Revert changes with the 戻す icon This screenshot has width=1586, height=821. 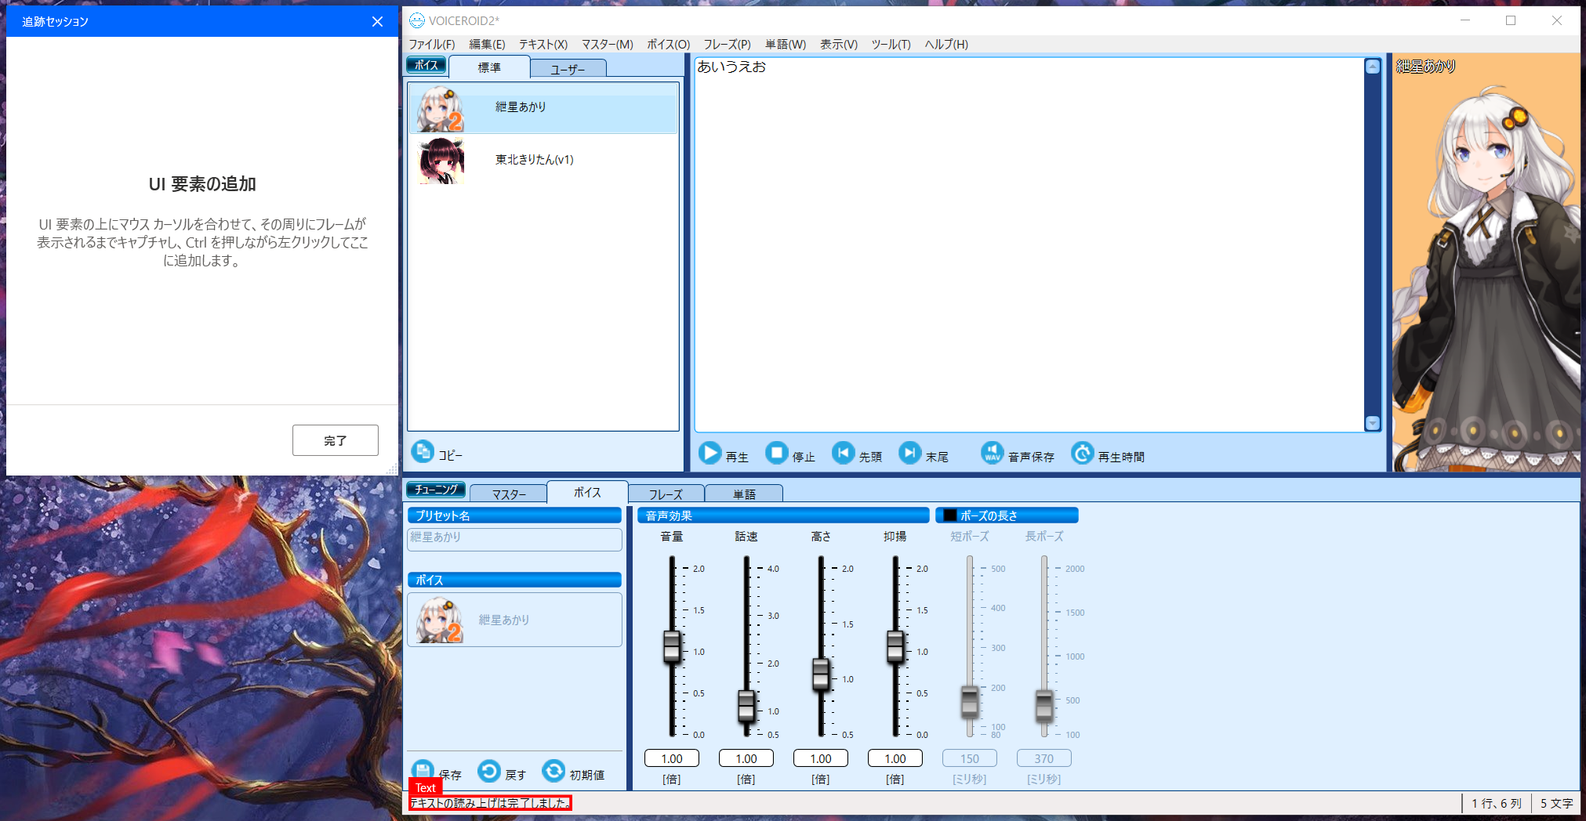488,772
